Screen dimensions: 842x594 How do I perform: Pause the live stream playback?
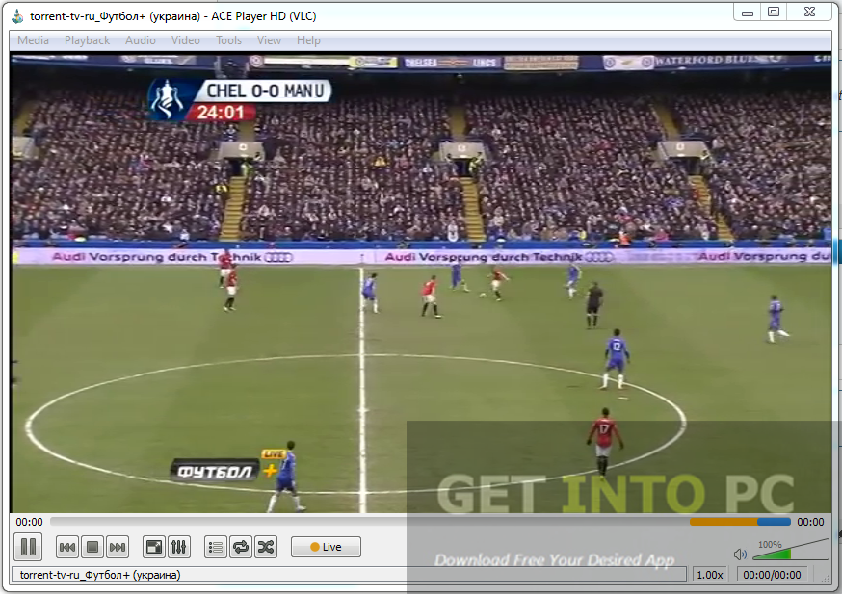click(x=28, y=547)
